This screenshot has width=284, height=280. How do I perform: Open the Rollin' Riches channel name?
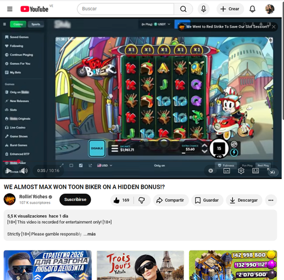[34, 197]
